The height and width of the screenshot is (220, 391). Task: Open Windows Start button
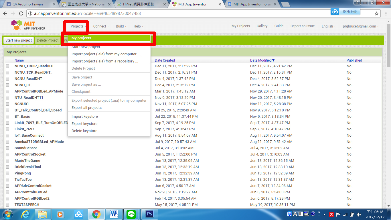pyautogui.click(x=7, y=214)
